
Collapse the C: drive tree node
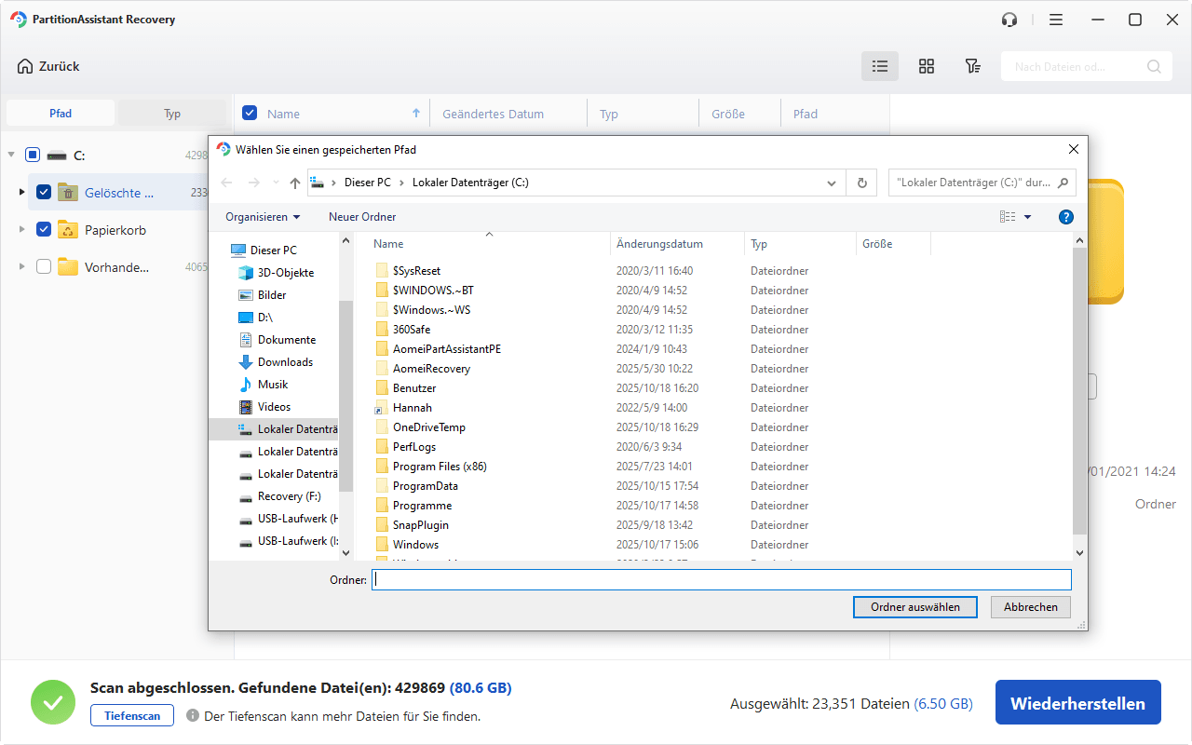(10, 156)
